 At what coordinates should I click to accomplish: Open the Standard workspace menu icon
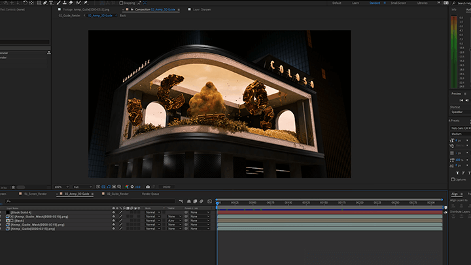[385, 3]
